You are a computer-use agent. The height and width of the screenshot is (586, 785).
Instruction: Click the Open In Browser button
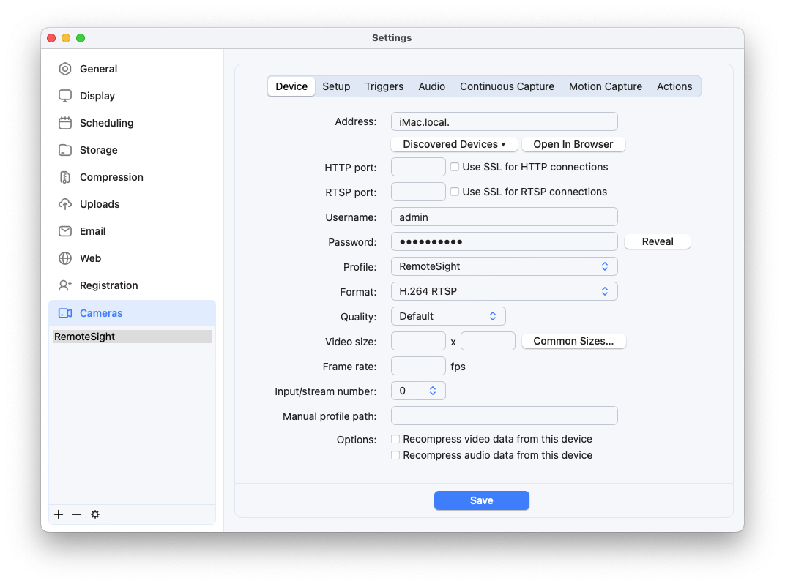pyautogui.click(x=573, y=144)
